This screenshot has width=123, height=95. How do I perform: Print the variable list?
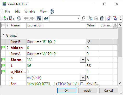click(x=19, y=19)
